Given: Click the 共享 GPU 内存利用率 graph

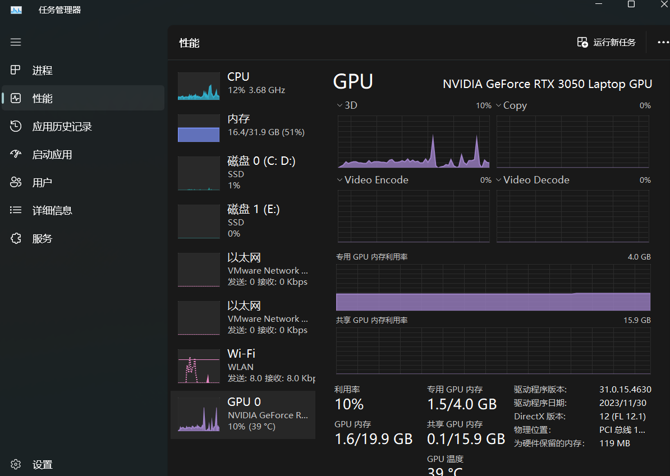Looking at the screenshot, I should click(493, 351).
